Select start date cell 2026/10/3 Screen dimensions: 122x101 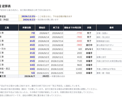[42, 57]
